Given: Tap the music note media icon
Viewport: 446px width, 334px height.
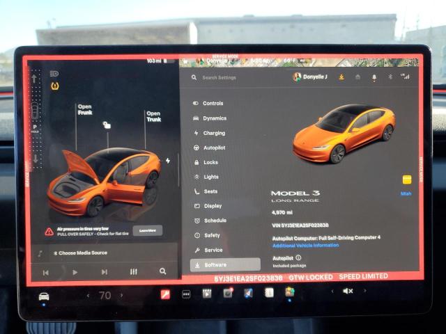Looking at the screenshot, I should tap(40, 253).
